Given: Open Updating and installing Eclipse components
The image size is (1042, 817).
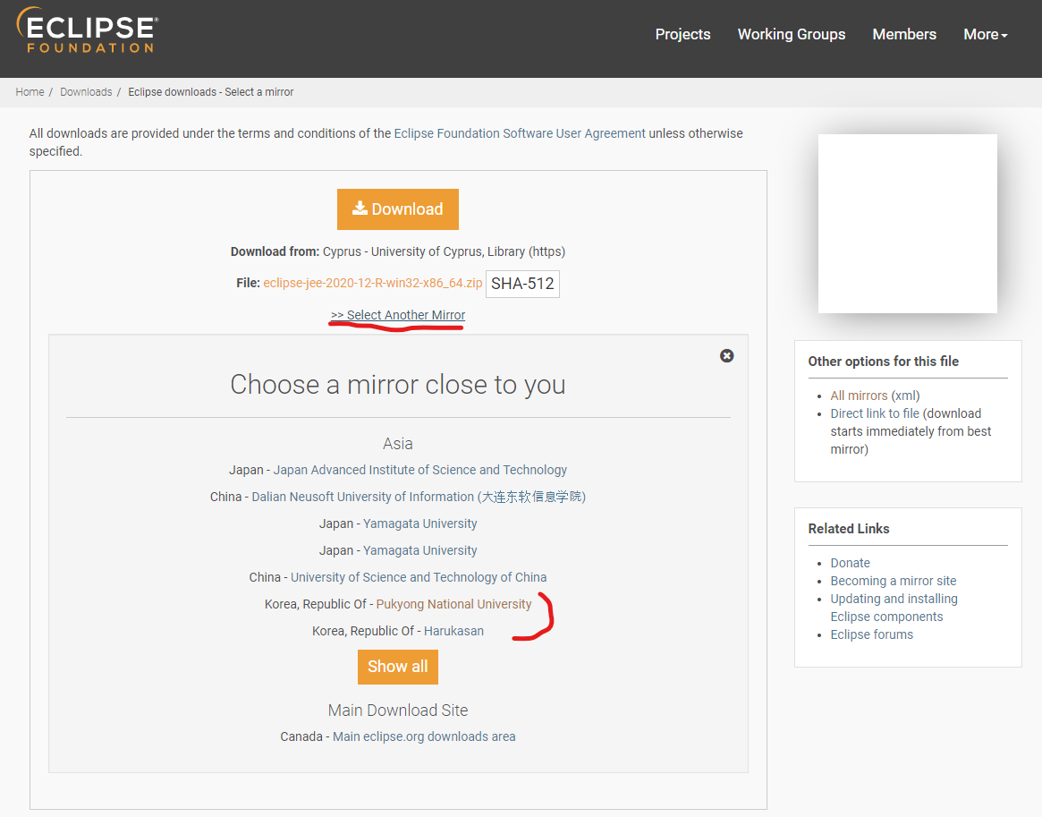Looking at the screenshot, I should 894,608.
